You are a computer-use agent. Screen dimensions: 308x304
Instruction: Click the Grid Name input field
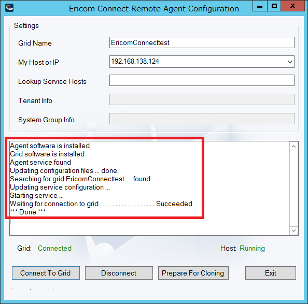tap(202, 42)
